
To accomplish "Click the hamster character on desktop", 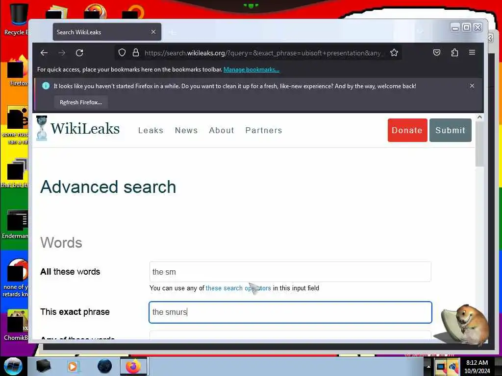I will [x=465, y=325].
